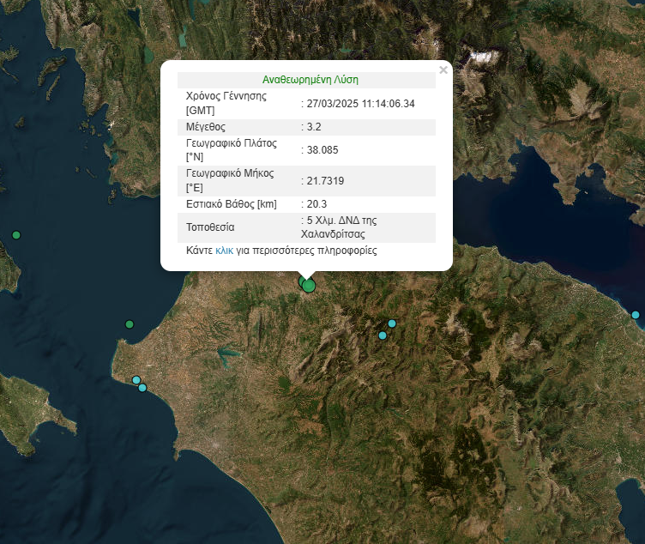Select the green marker off the western coast

tap(130, 324)
